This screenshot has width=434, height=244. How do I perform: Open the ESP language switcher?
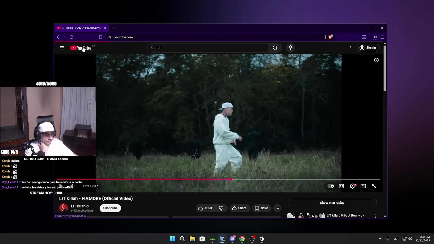(x=396, y=239)
